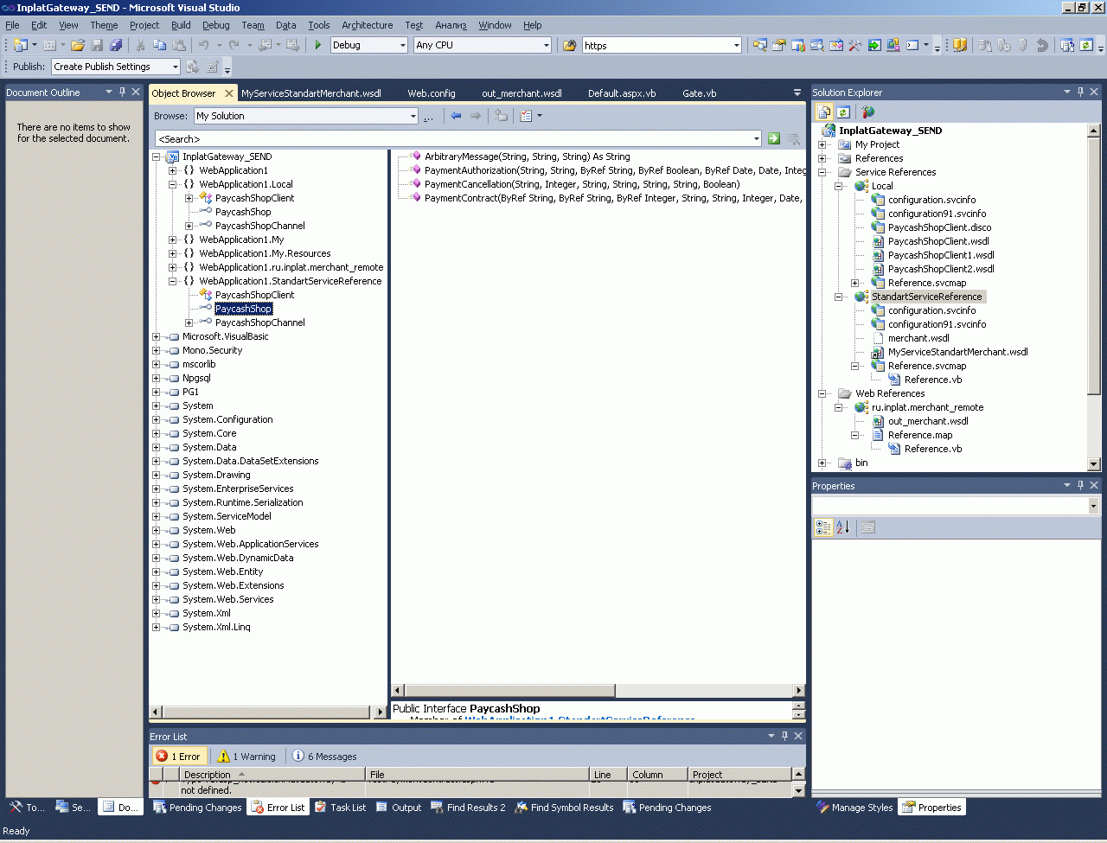
Task: Start debugging with the green play icon
Action: (318, 45)
